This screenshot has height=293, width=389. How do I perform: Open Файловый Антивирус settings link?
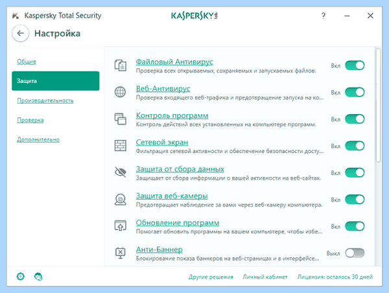click(174, 62)
